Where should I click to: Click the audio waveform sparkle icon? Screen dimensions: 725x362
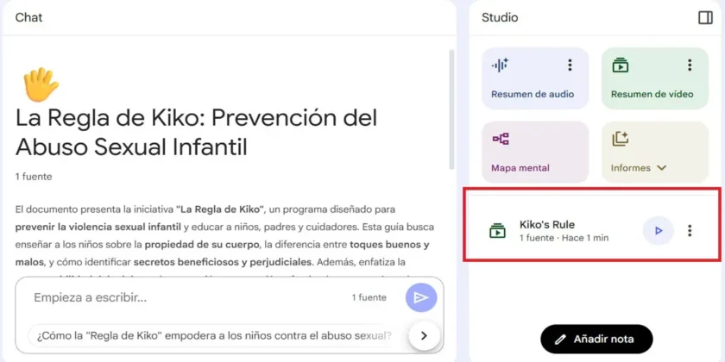500,66
